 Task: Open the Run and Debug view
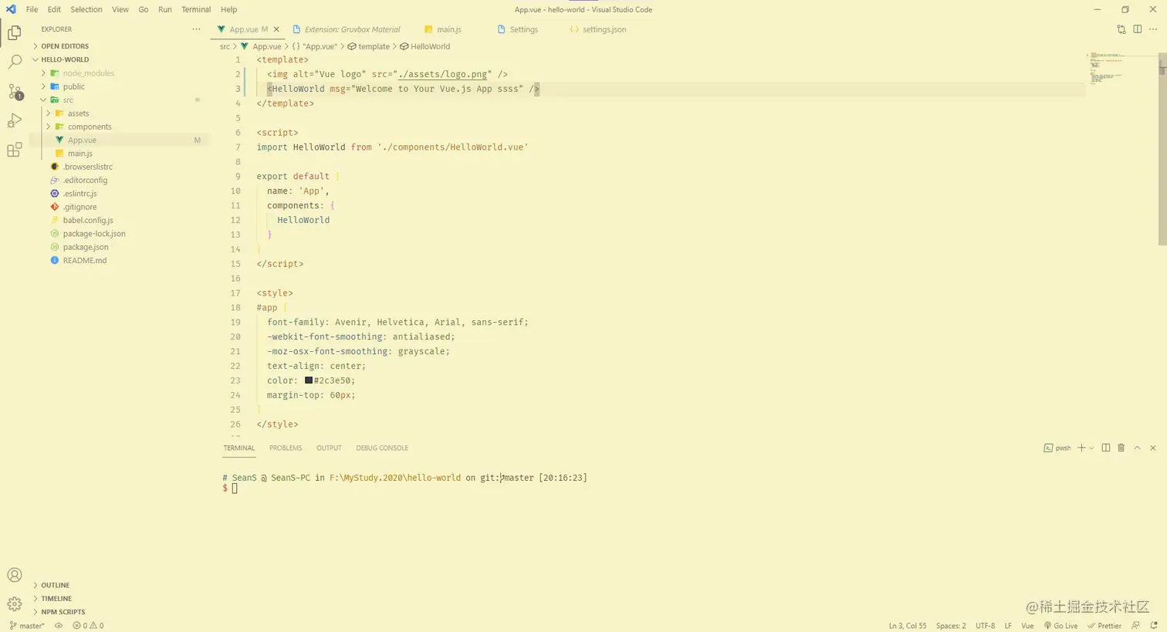point(15,120)
